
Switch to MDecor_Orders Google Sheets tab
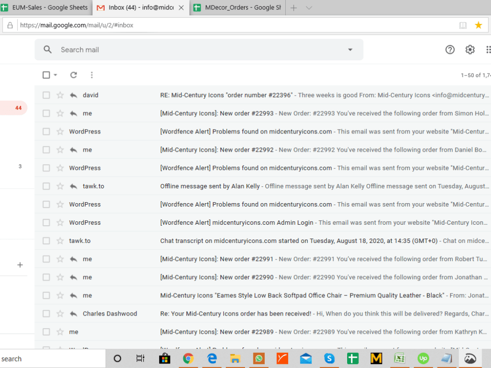point(237,7)
